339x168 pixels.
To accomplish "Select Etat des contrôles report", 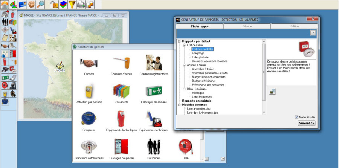I will pyautogui.click(x=203, y=49).
